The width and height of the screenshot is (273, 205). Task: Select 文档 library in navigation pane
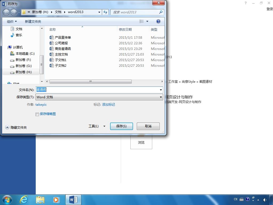(x=16, y=29)
